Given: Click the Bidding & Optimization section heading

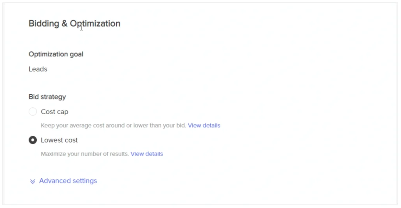Looking at the screenshot, I should tap(74, 23).
